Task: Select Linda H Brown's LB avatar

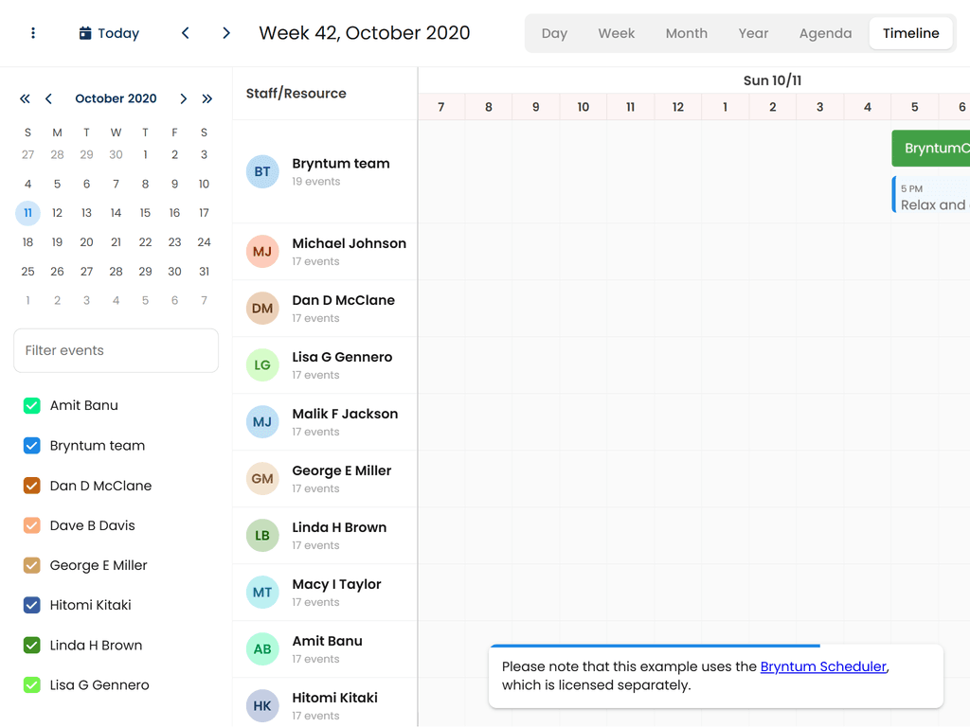Action: pos(261,535)
